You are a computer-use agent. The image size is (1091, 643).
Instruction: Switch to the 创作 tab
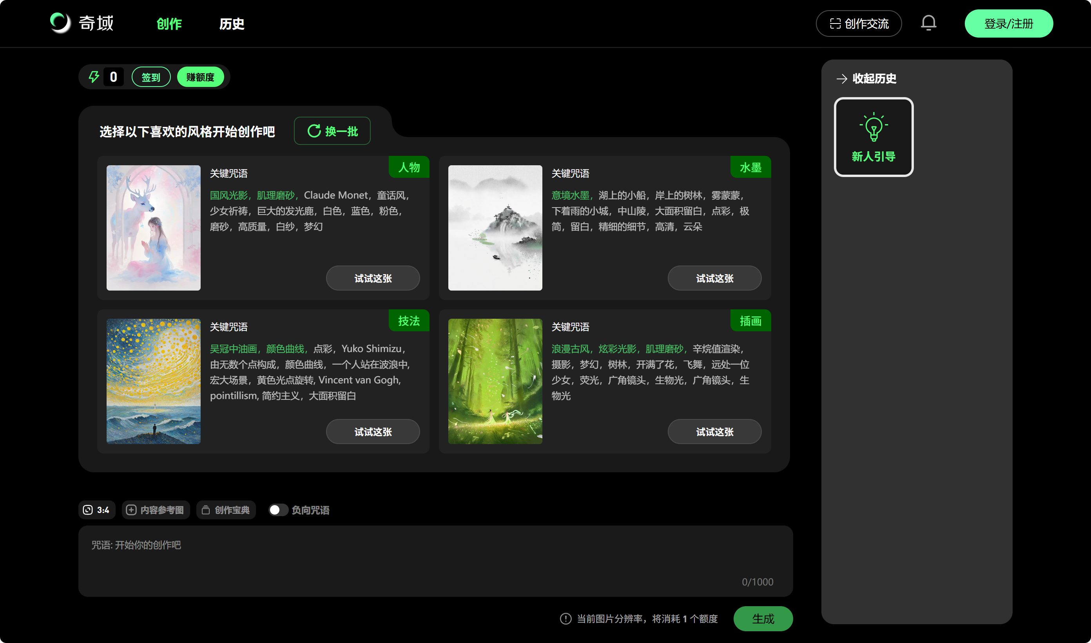click(x=170, y=24)
